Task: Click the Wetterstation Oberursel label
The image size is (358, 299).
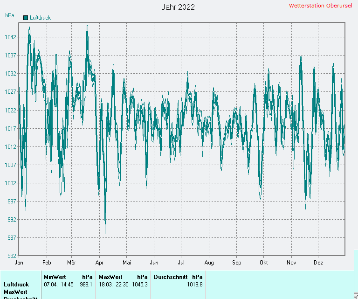Action: coord(321,6)
